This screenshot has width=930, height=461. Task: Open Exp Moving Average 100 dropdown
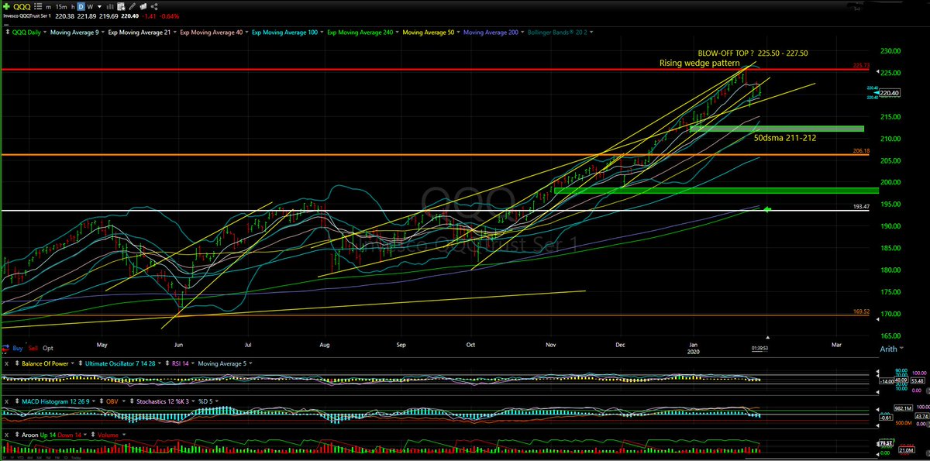click(322, 33)
